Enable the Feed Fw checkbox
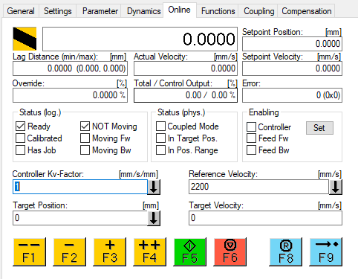358x279 pixels. pyautogui.click(x=251, y=138)
